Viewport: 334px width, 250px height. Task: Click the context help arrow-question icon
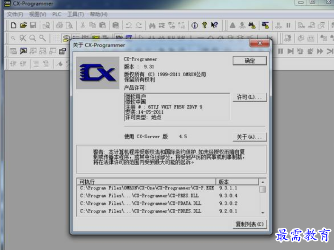215,25
